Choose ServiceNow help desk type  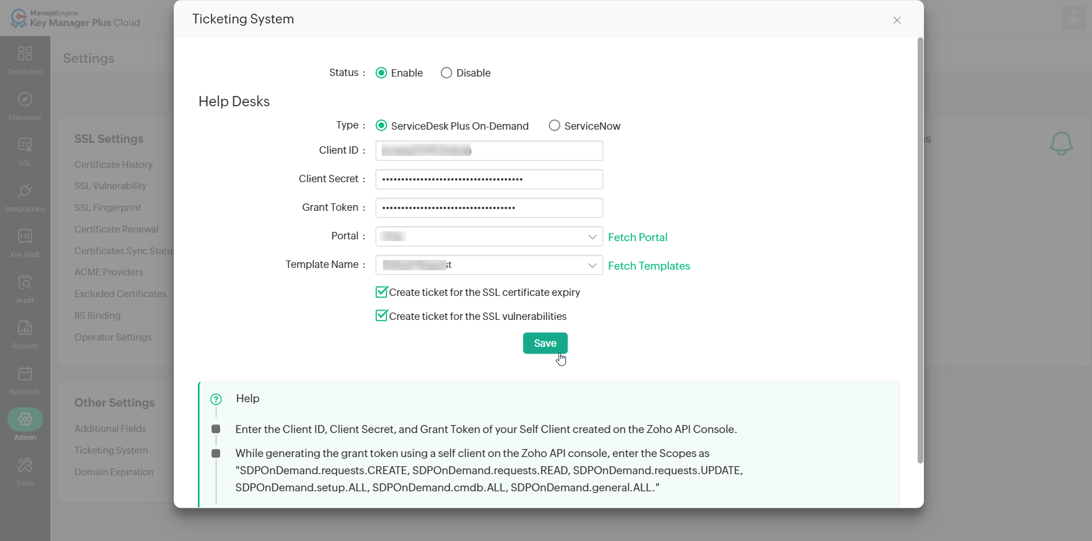click(x=555, y=125)
